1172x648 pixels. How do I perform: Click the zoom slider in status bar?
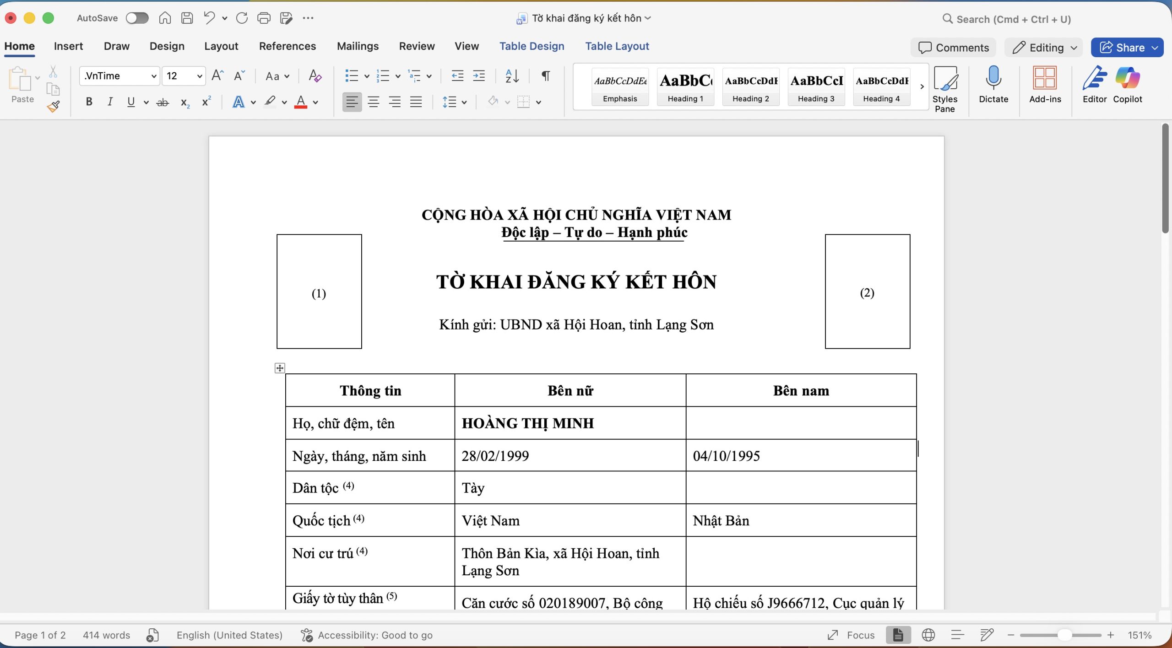tap(1065, 635)
